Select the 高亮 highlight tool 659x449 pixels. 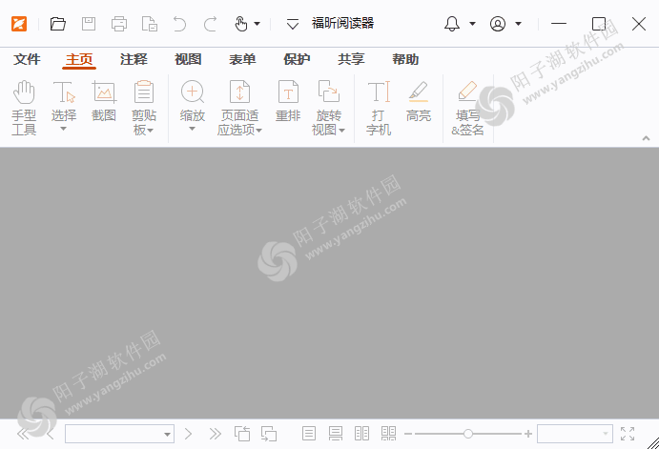point(419,101)
